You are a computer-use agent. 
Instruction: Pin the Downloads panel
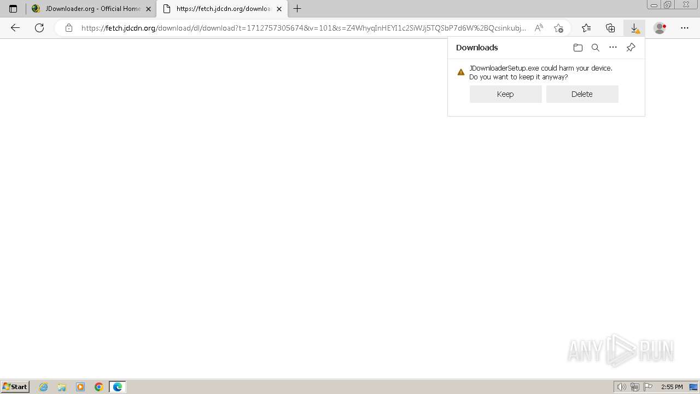[x=631, y=48]
